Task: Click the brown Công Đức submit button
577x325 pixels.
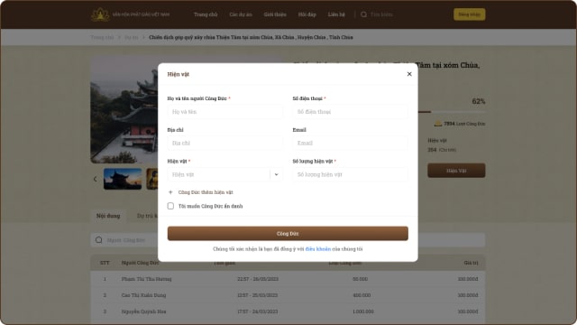Action: pyautogui.click(x=288, y=234)
